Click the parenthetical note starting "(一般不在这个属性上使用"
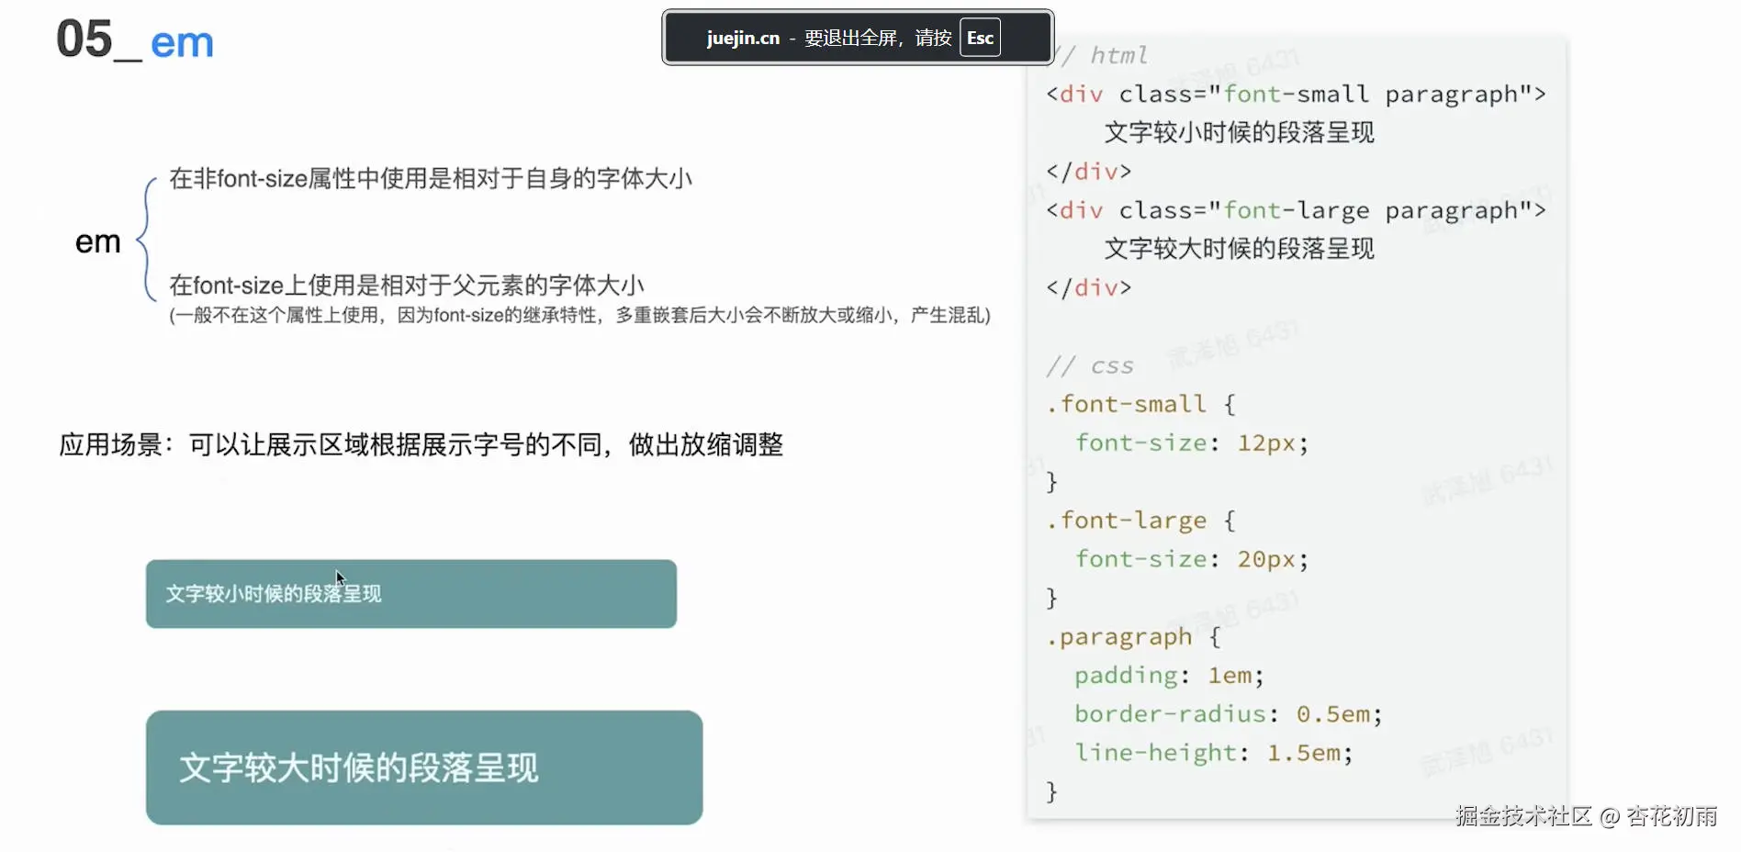 tap(579, 316)
